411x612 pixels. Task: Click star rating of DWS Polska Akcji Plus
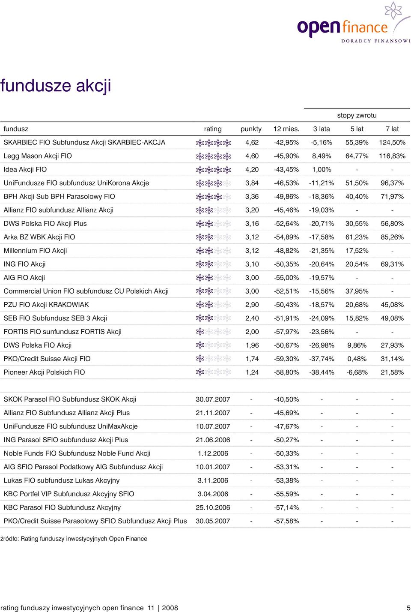(x=214, y=224)
